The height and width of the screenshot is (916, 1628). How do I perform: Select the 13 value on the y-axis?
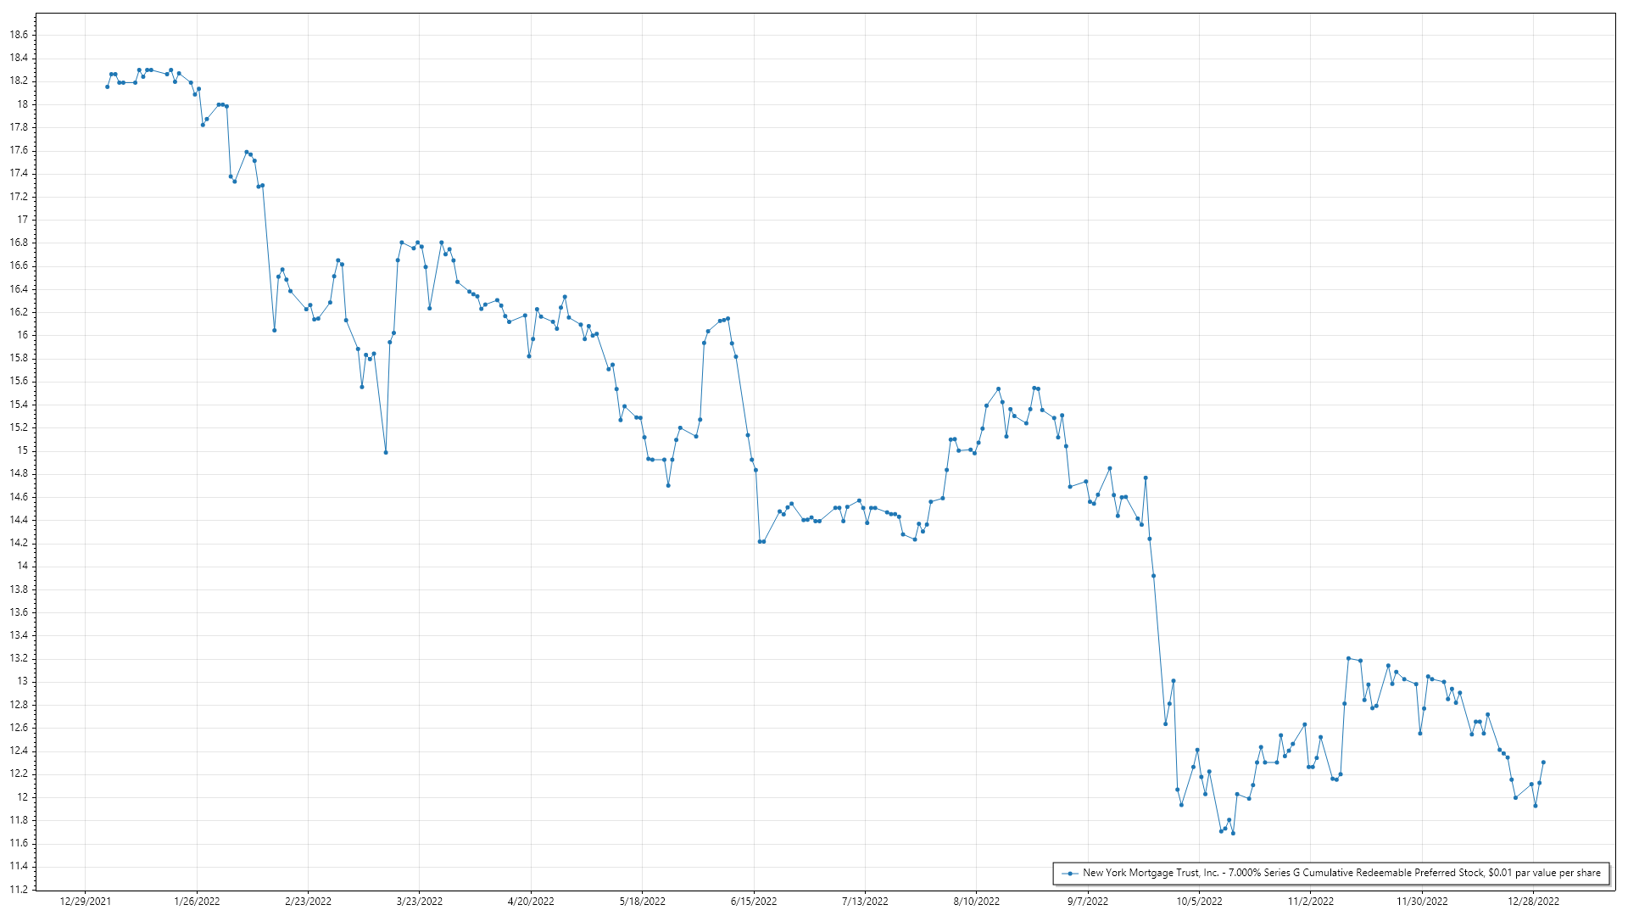(x=23, y=681)
